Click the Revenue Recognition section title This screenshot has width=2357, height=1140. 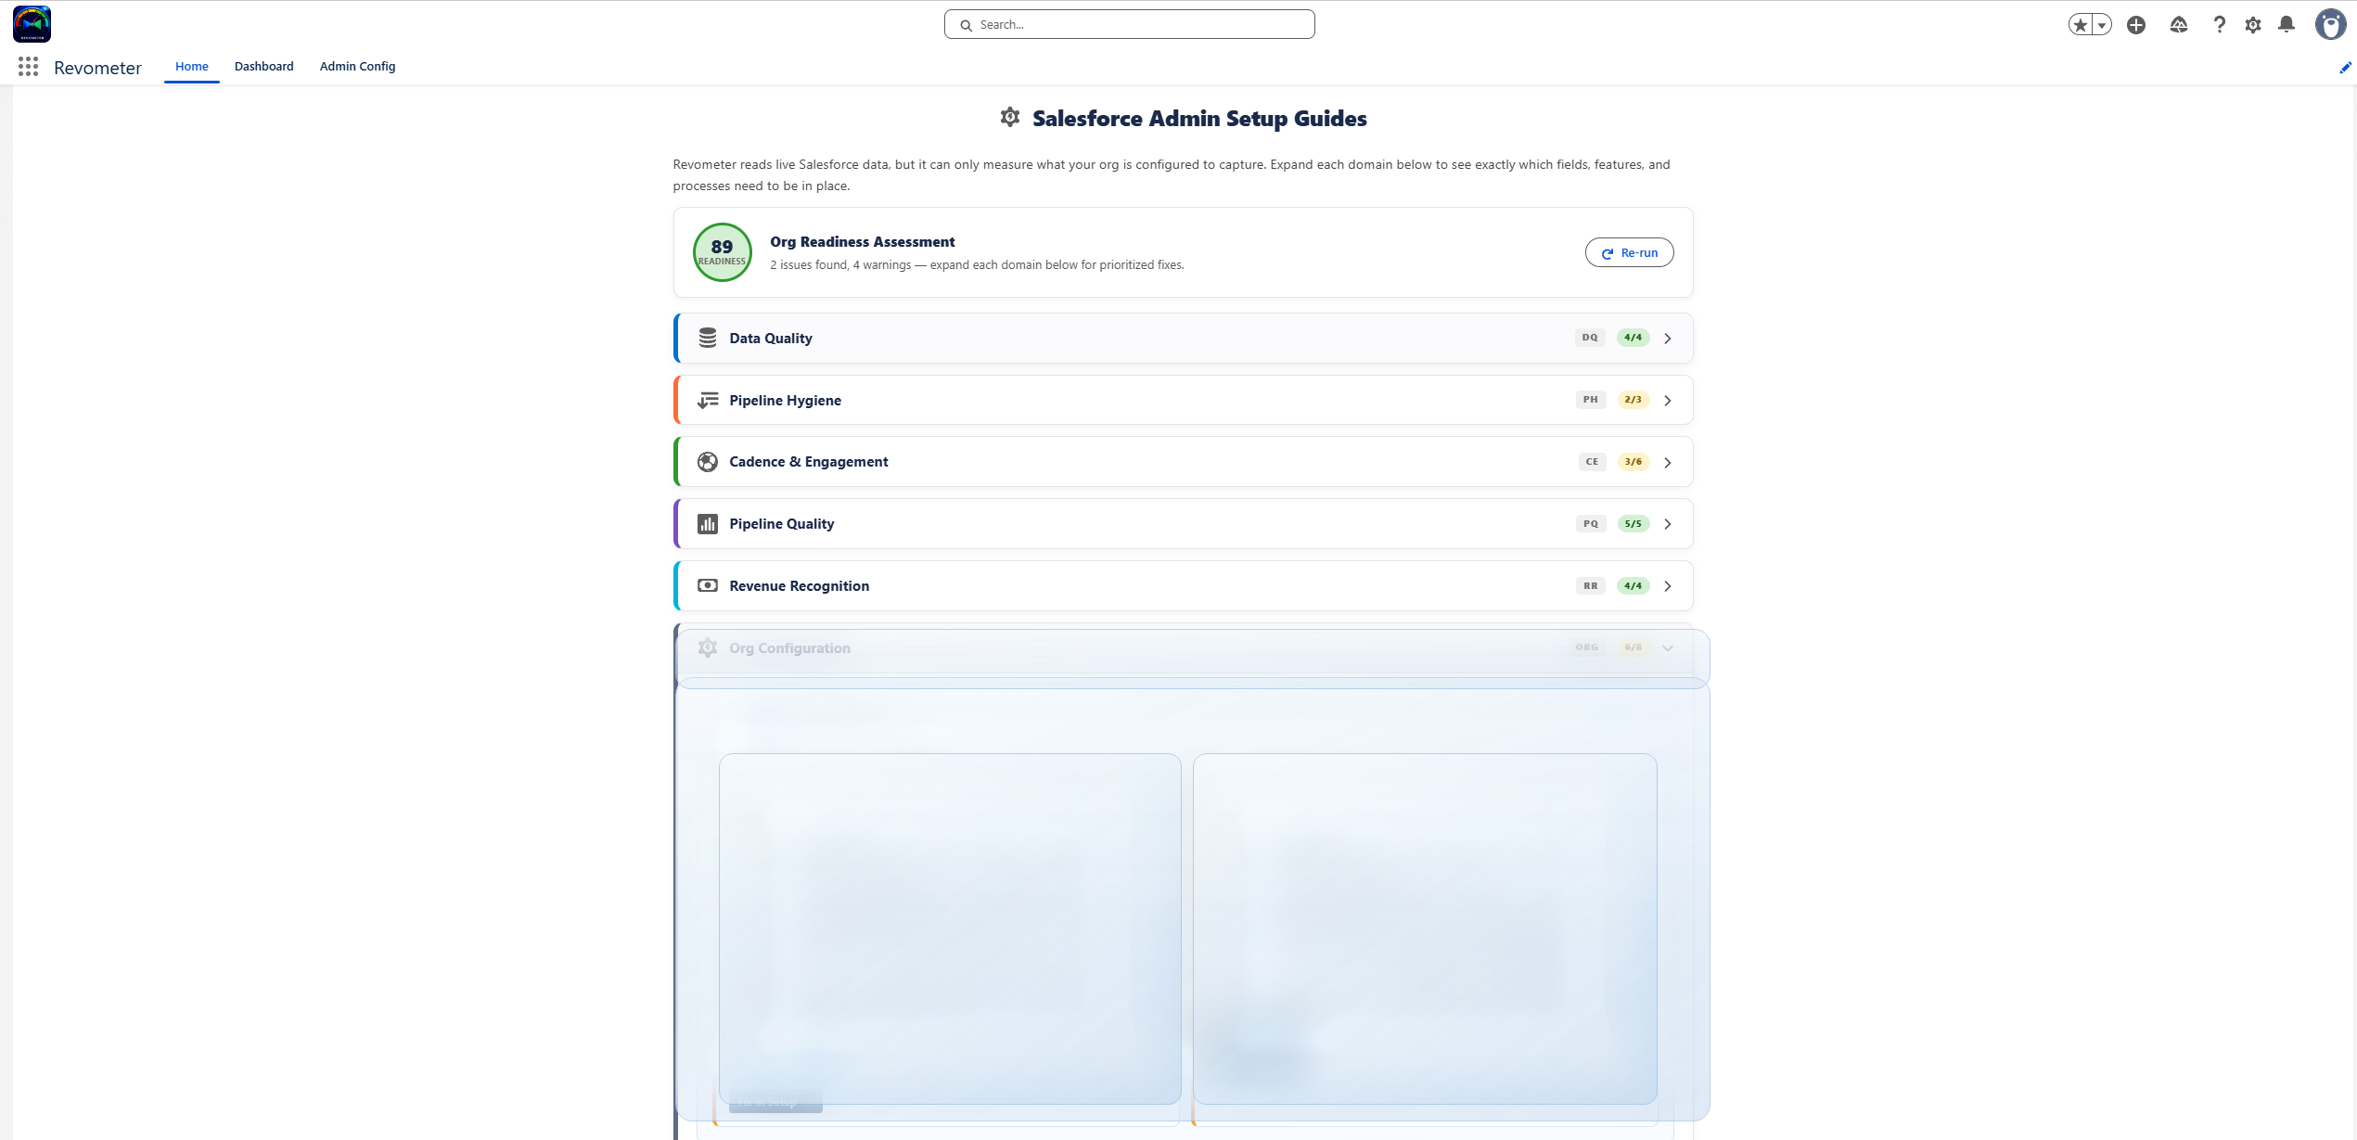(800, 586)
